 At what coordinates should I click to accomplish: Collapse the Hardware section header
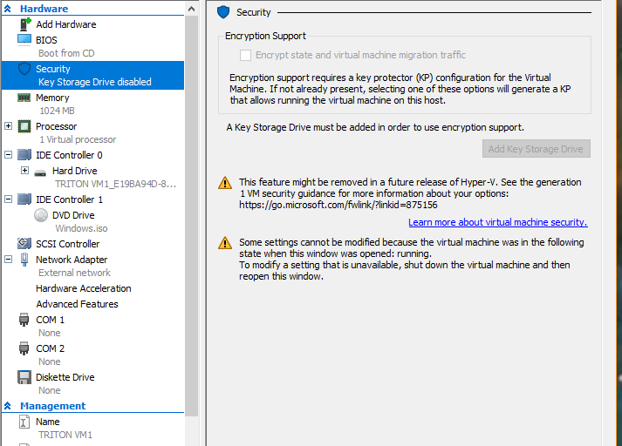(8, 9)
